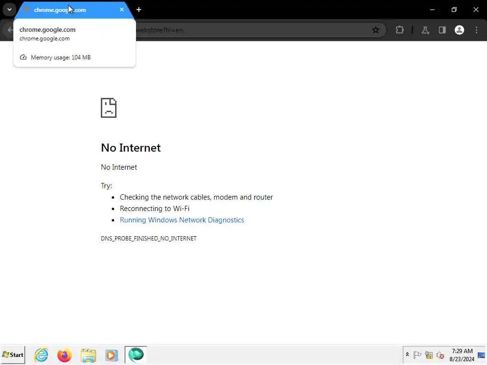Show hidden tray icons arrow
487x365 pixels.
(408, 355)
